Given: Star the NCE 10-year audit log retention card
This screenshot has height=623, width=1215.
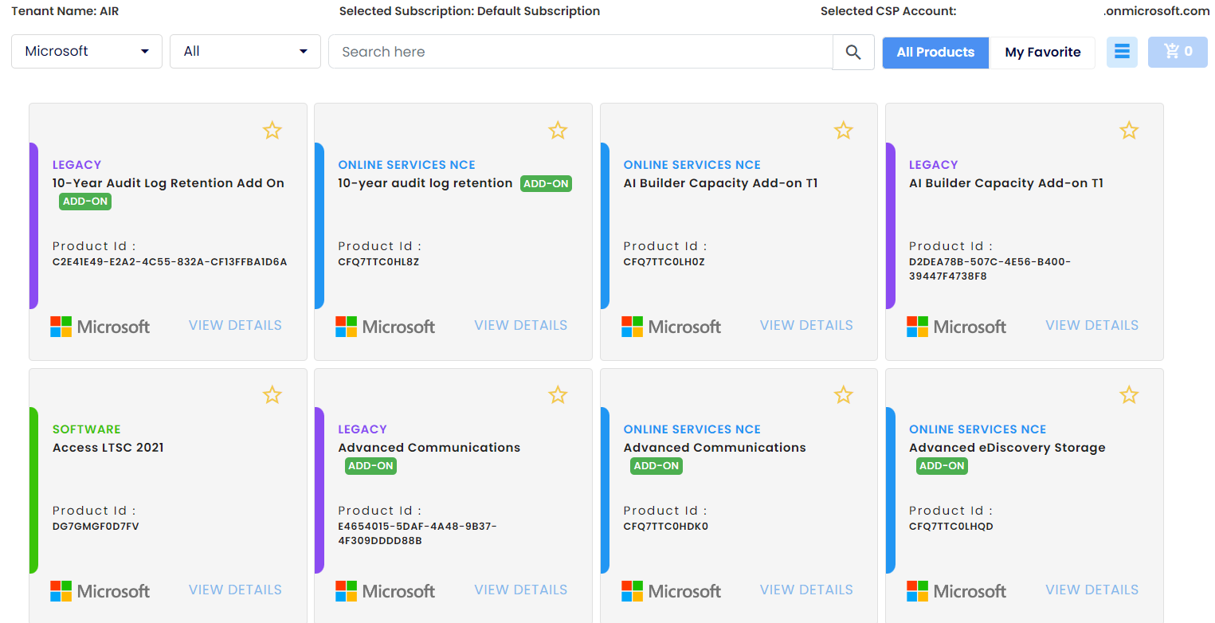Looking at the screenshot, I should (558, 131).
